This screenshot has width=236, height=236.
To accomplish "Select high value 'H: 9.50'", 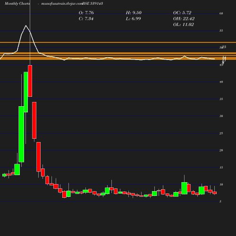I will click(134, 13).
